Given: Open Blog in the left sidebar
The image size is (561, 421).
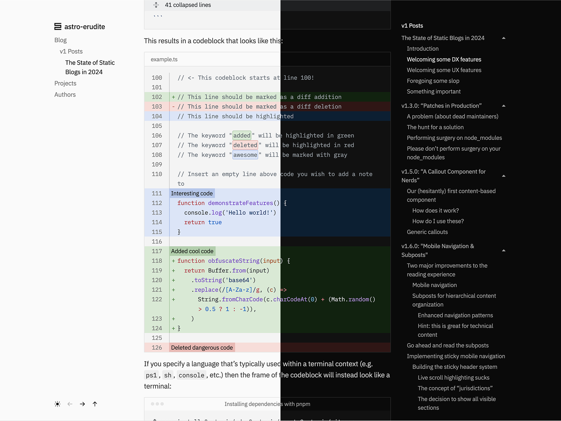Looking at the screenshot, I should 60,40.
